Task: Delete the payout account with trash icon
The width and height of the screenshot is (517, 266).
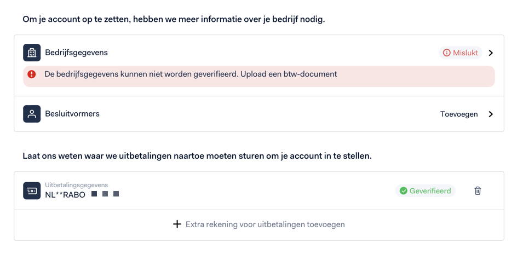Action: point(478,190)
